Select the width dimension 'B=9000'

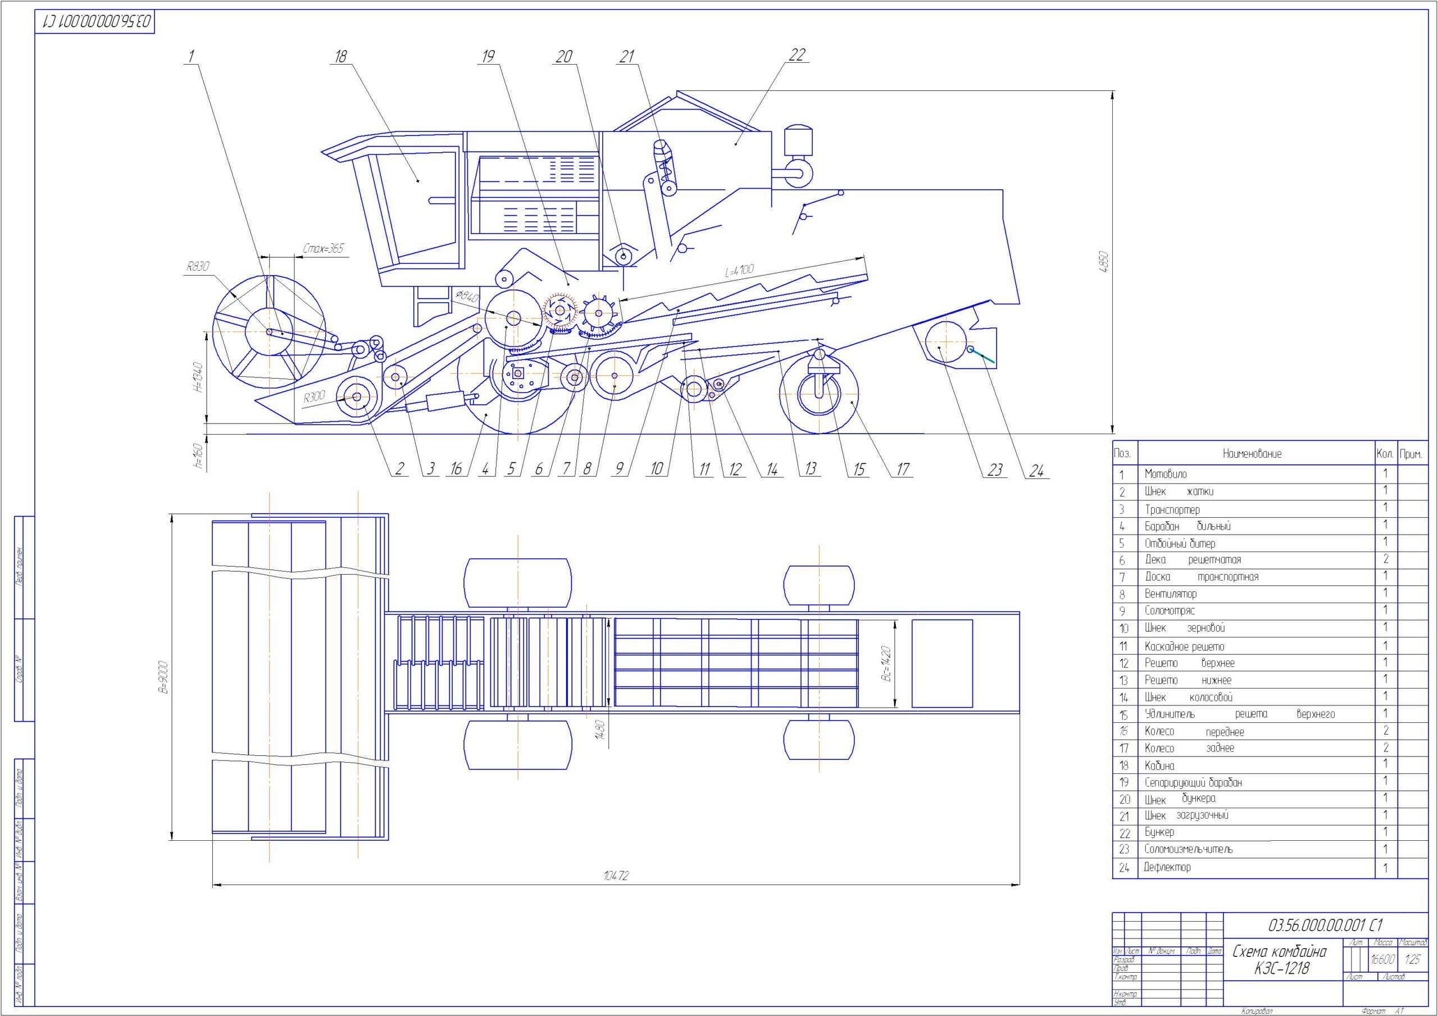tap(163, 677)
